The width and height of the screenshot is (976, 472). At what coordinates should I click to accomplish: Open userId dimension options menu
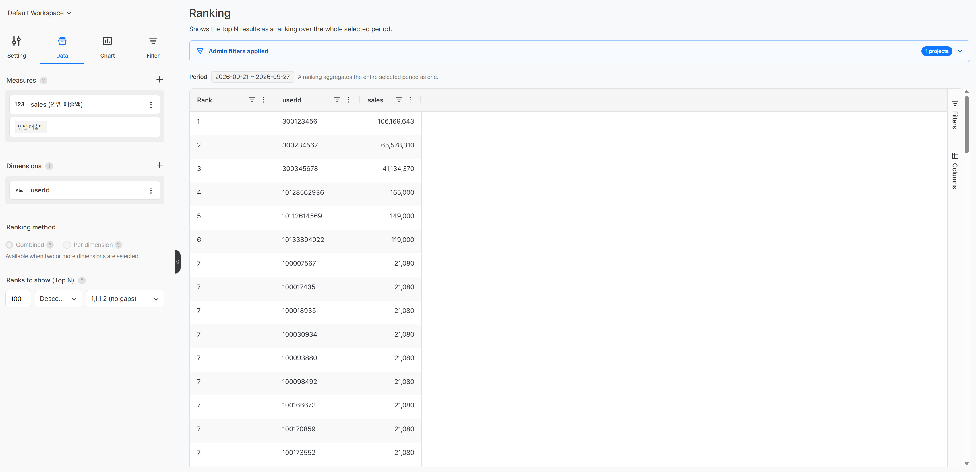coord(151,190)
